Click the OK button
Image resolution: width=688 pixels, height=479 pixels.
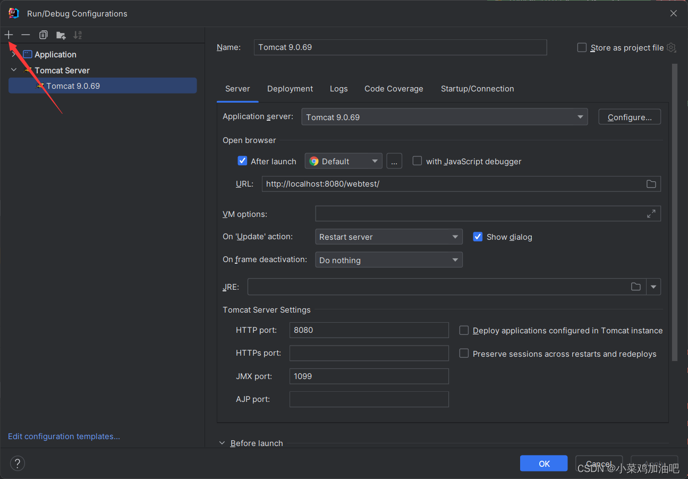[544, 464]
